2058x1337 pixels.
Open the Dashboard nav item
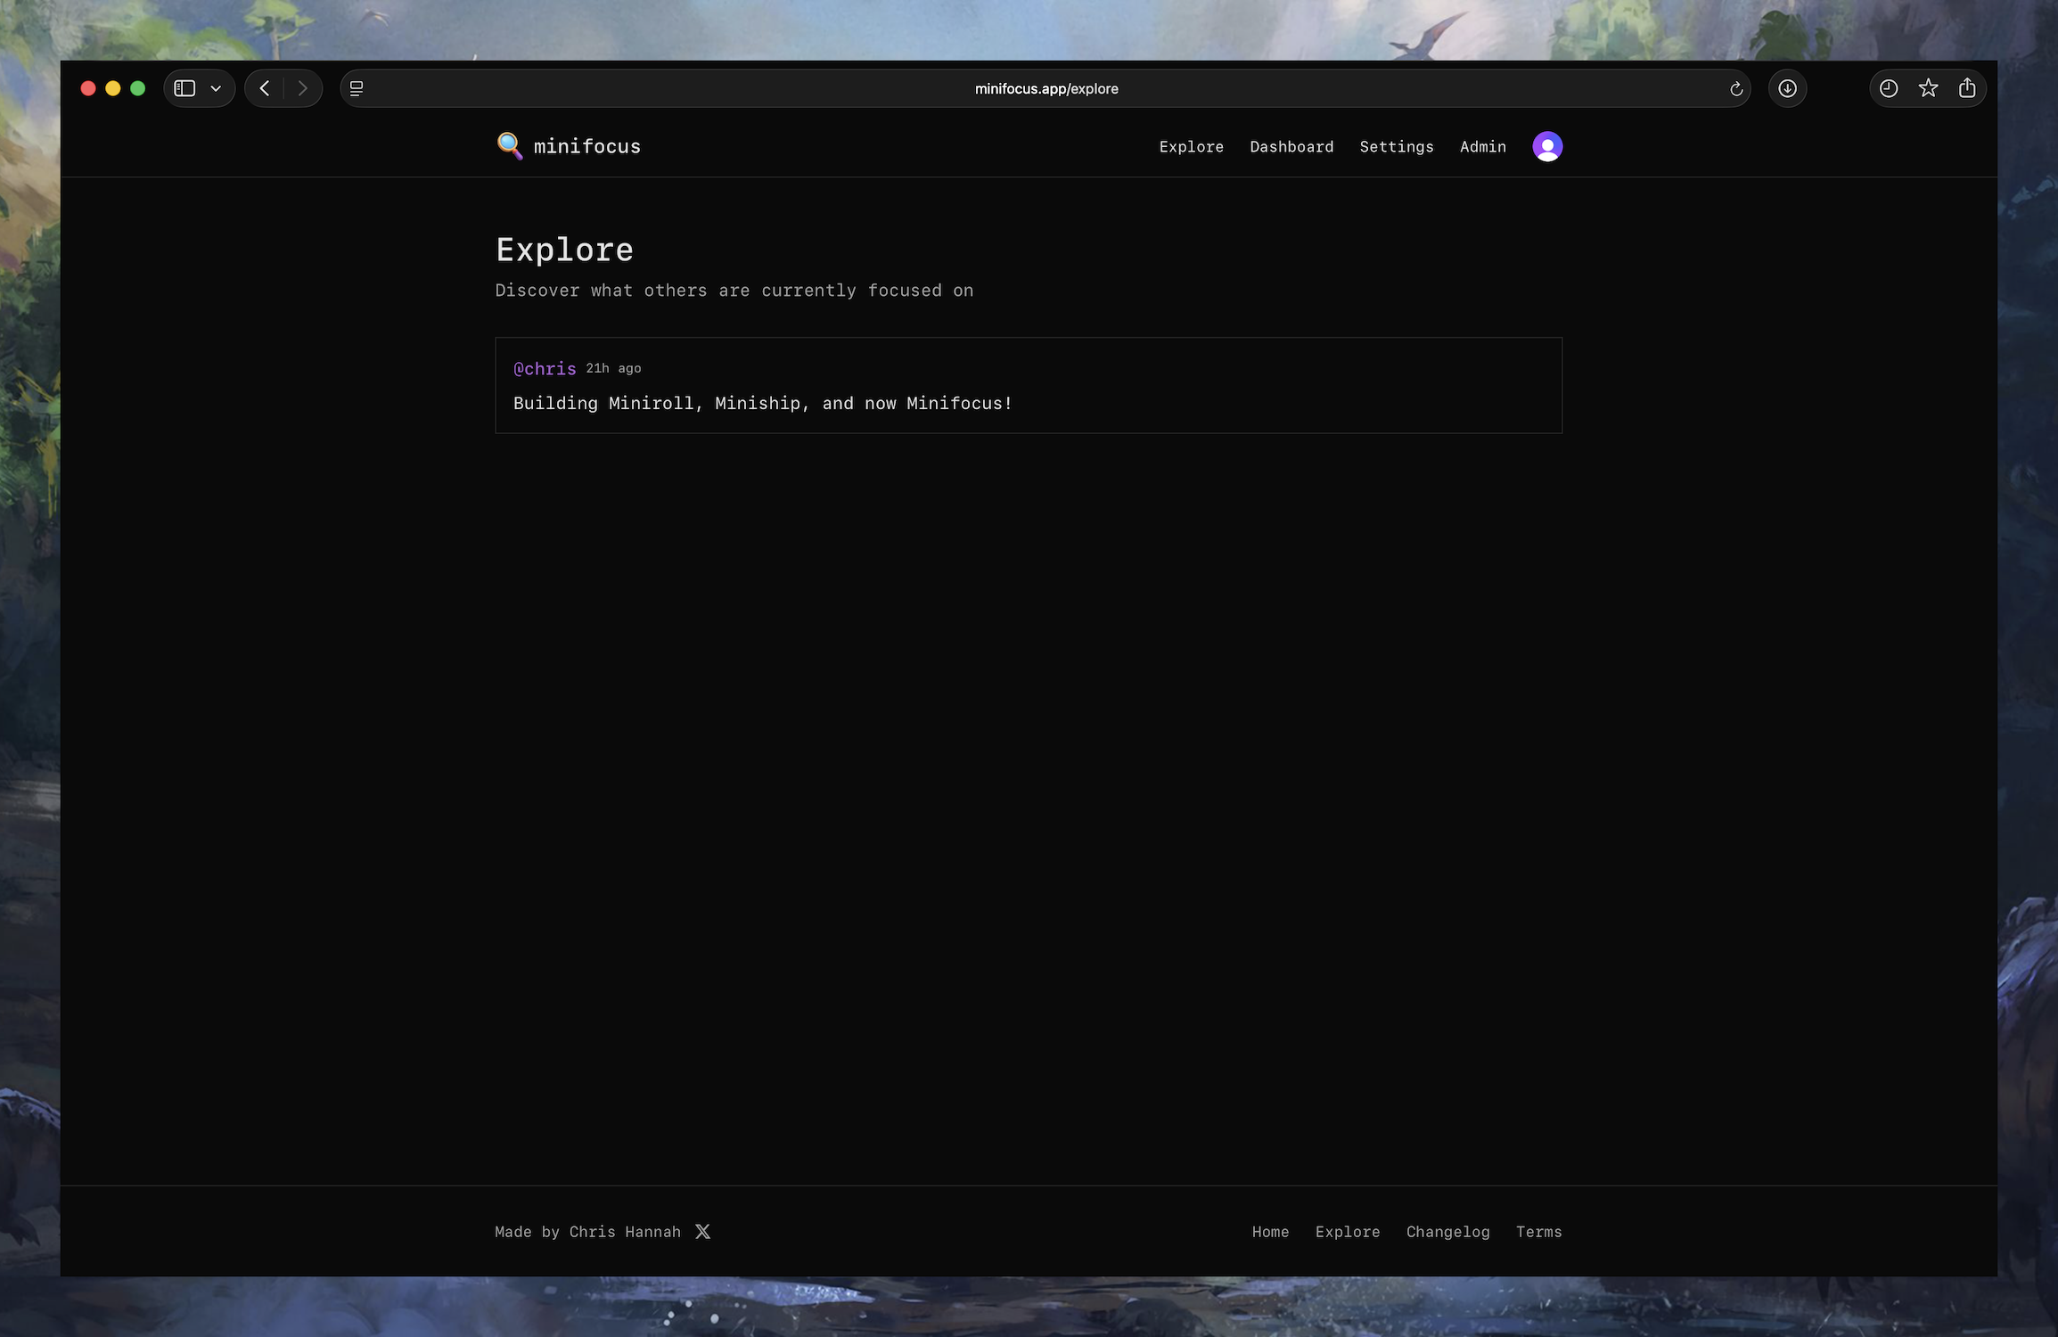tap(1291, 147)
